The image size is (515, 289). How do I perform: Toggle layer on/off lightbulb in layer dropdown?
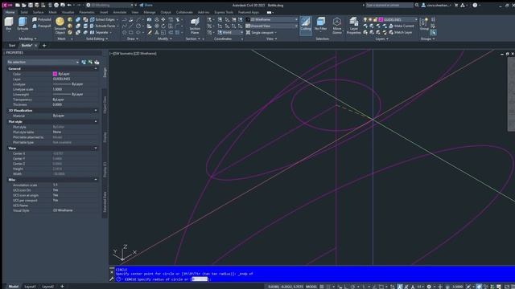pyautogui.click(x=365, y=19)
